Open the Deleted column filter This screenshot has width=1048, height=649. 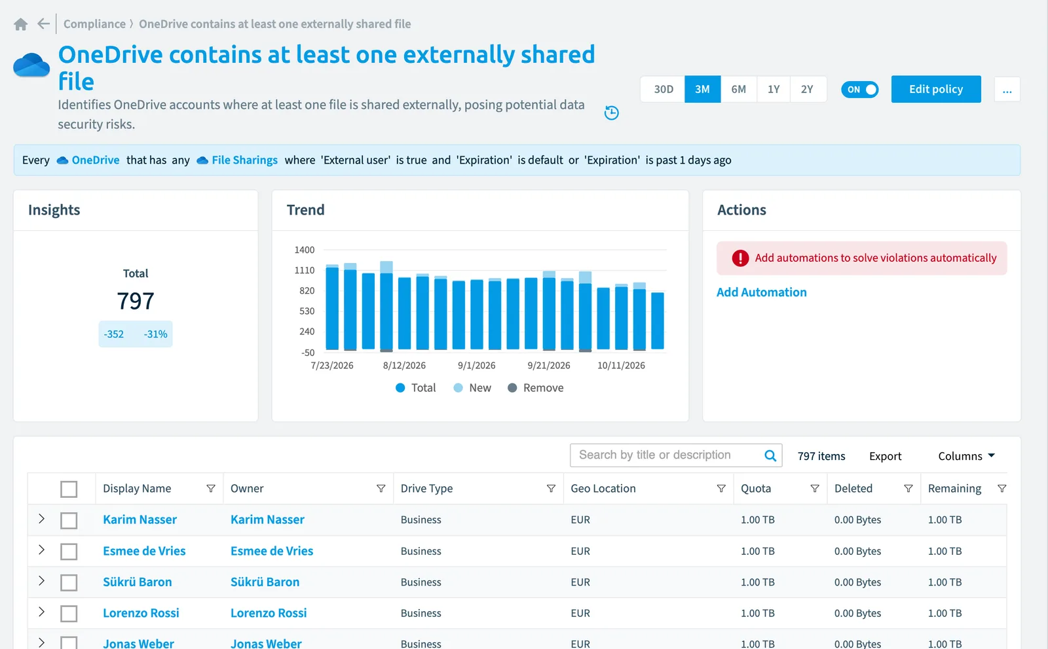point(908,489)
